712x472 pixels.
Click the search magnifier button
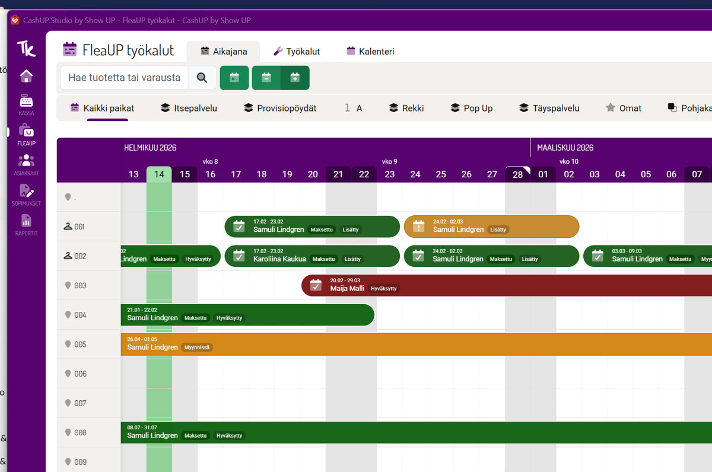(202, 78)
